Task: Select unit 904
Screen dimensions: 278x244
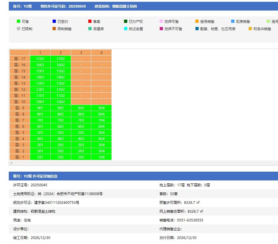Action: click(x=102, y=108)
